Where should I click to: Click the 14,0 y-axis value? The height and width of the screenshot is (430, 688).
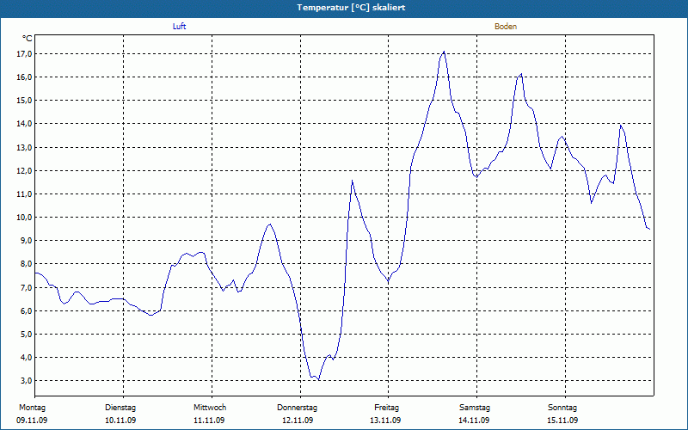(24, 124)
